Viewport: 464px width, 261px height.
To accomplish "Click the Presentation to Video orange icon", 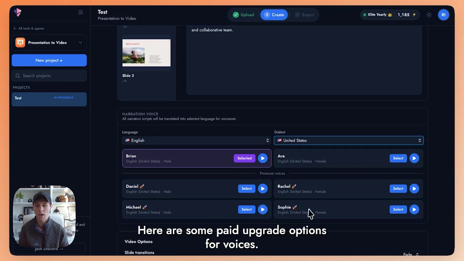I will coord(20,42).
